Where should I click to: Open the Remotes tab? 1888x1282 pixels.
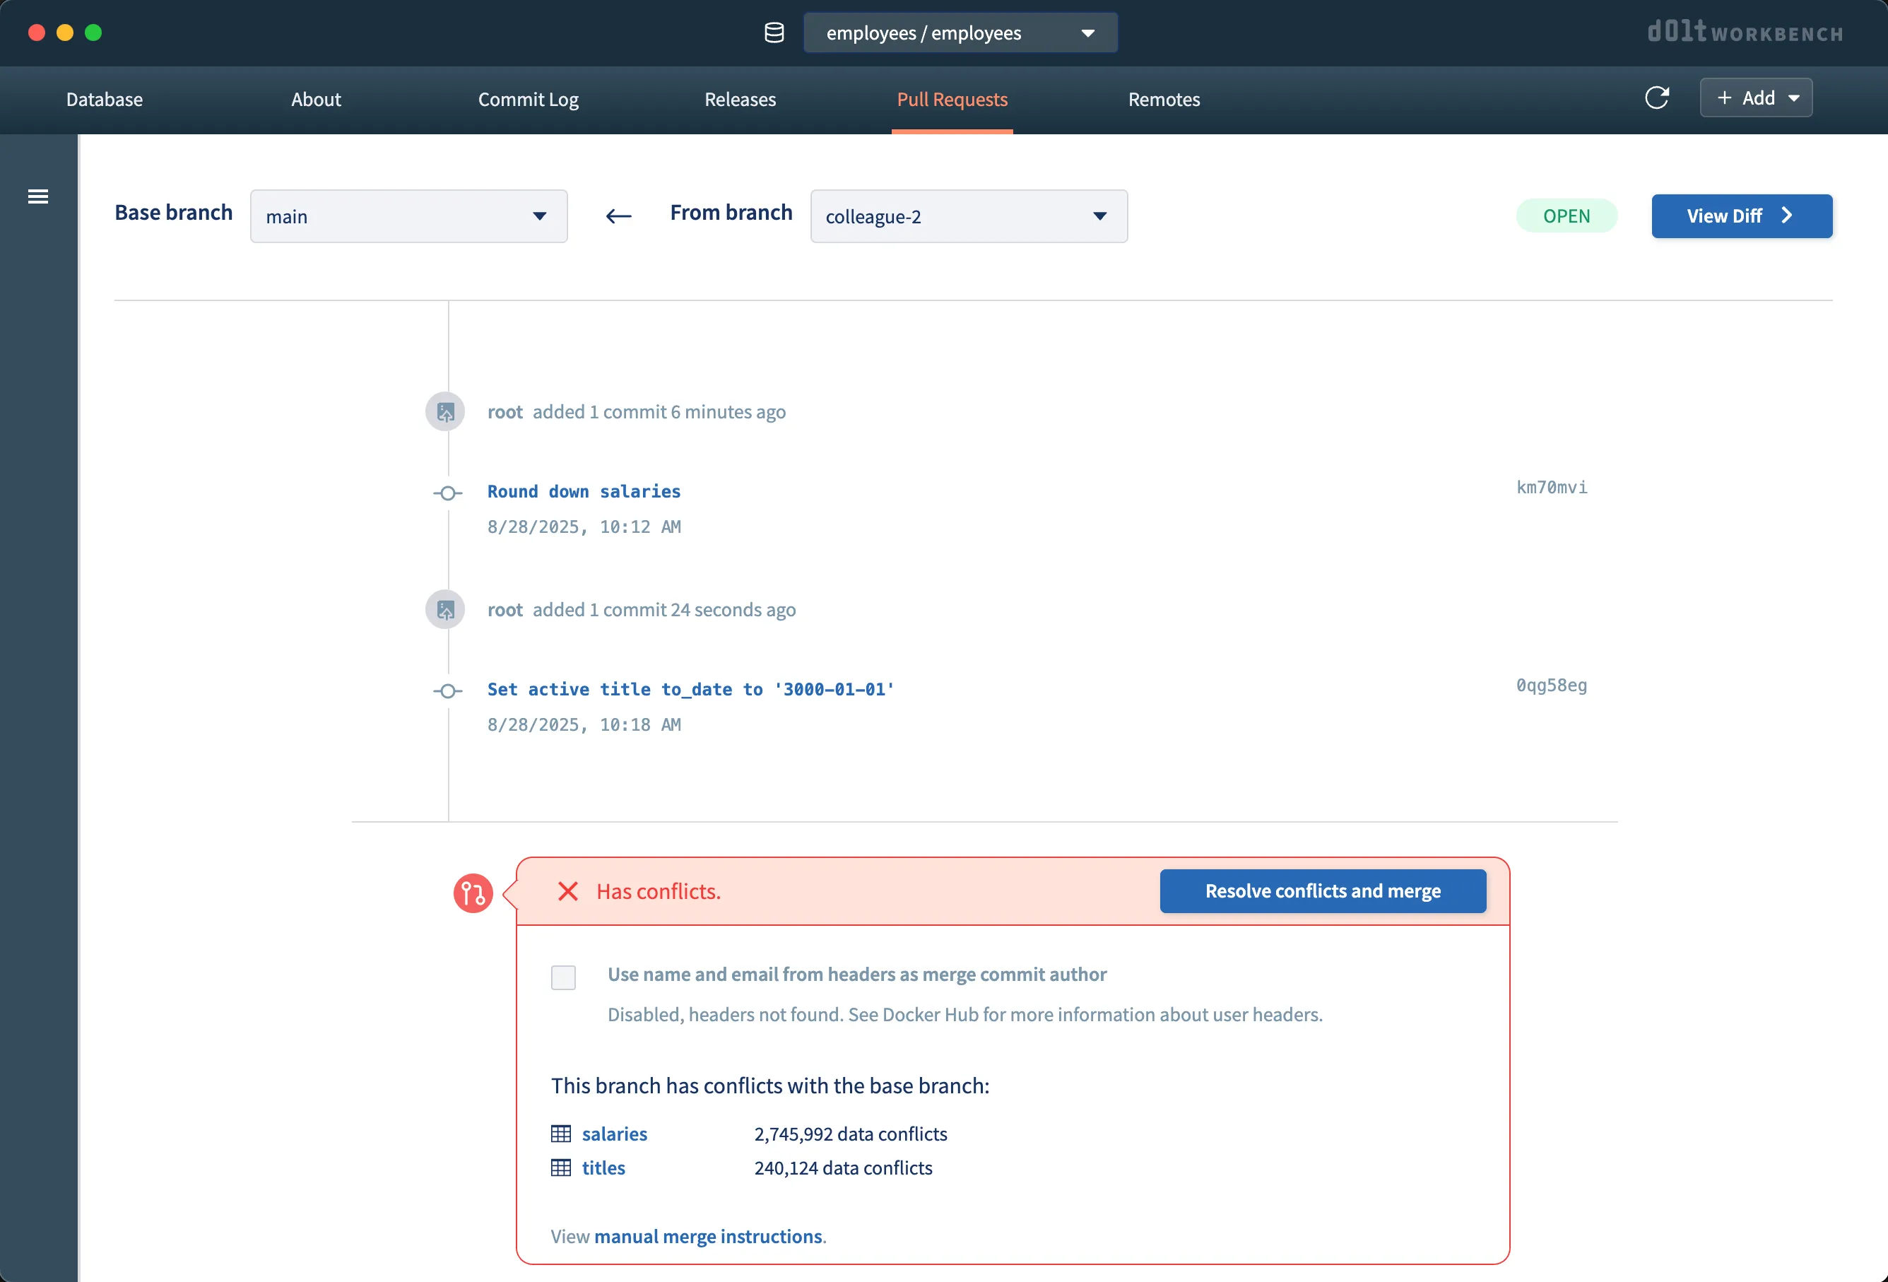pyautogui.click(x=1163, y=99)
